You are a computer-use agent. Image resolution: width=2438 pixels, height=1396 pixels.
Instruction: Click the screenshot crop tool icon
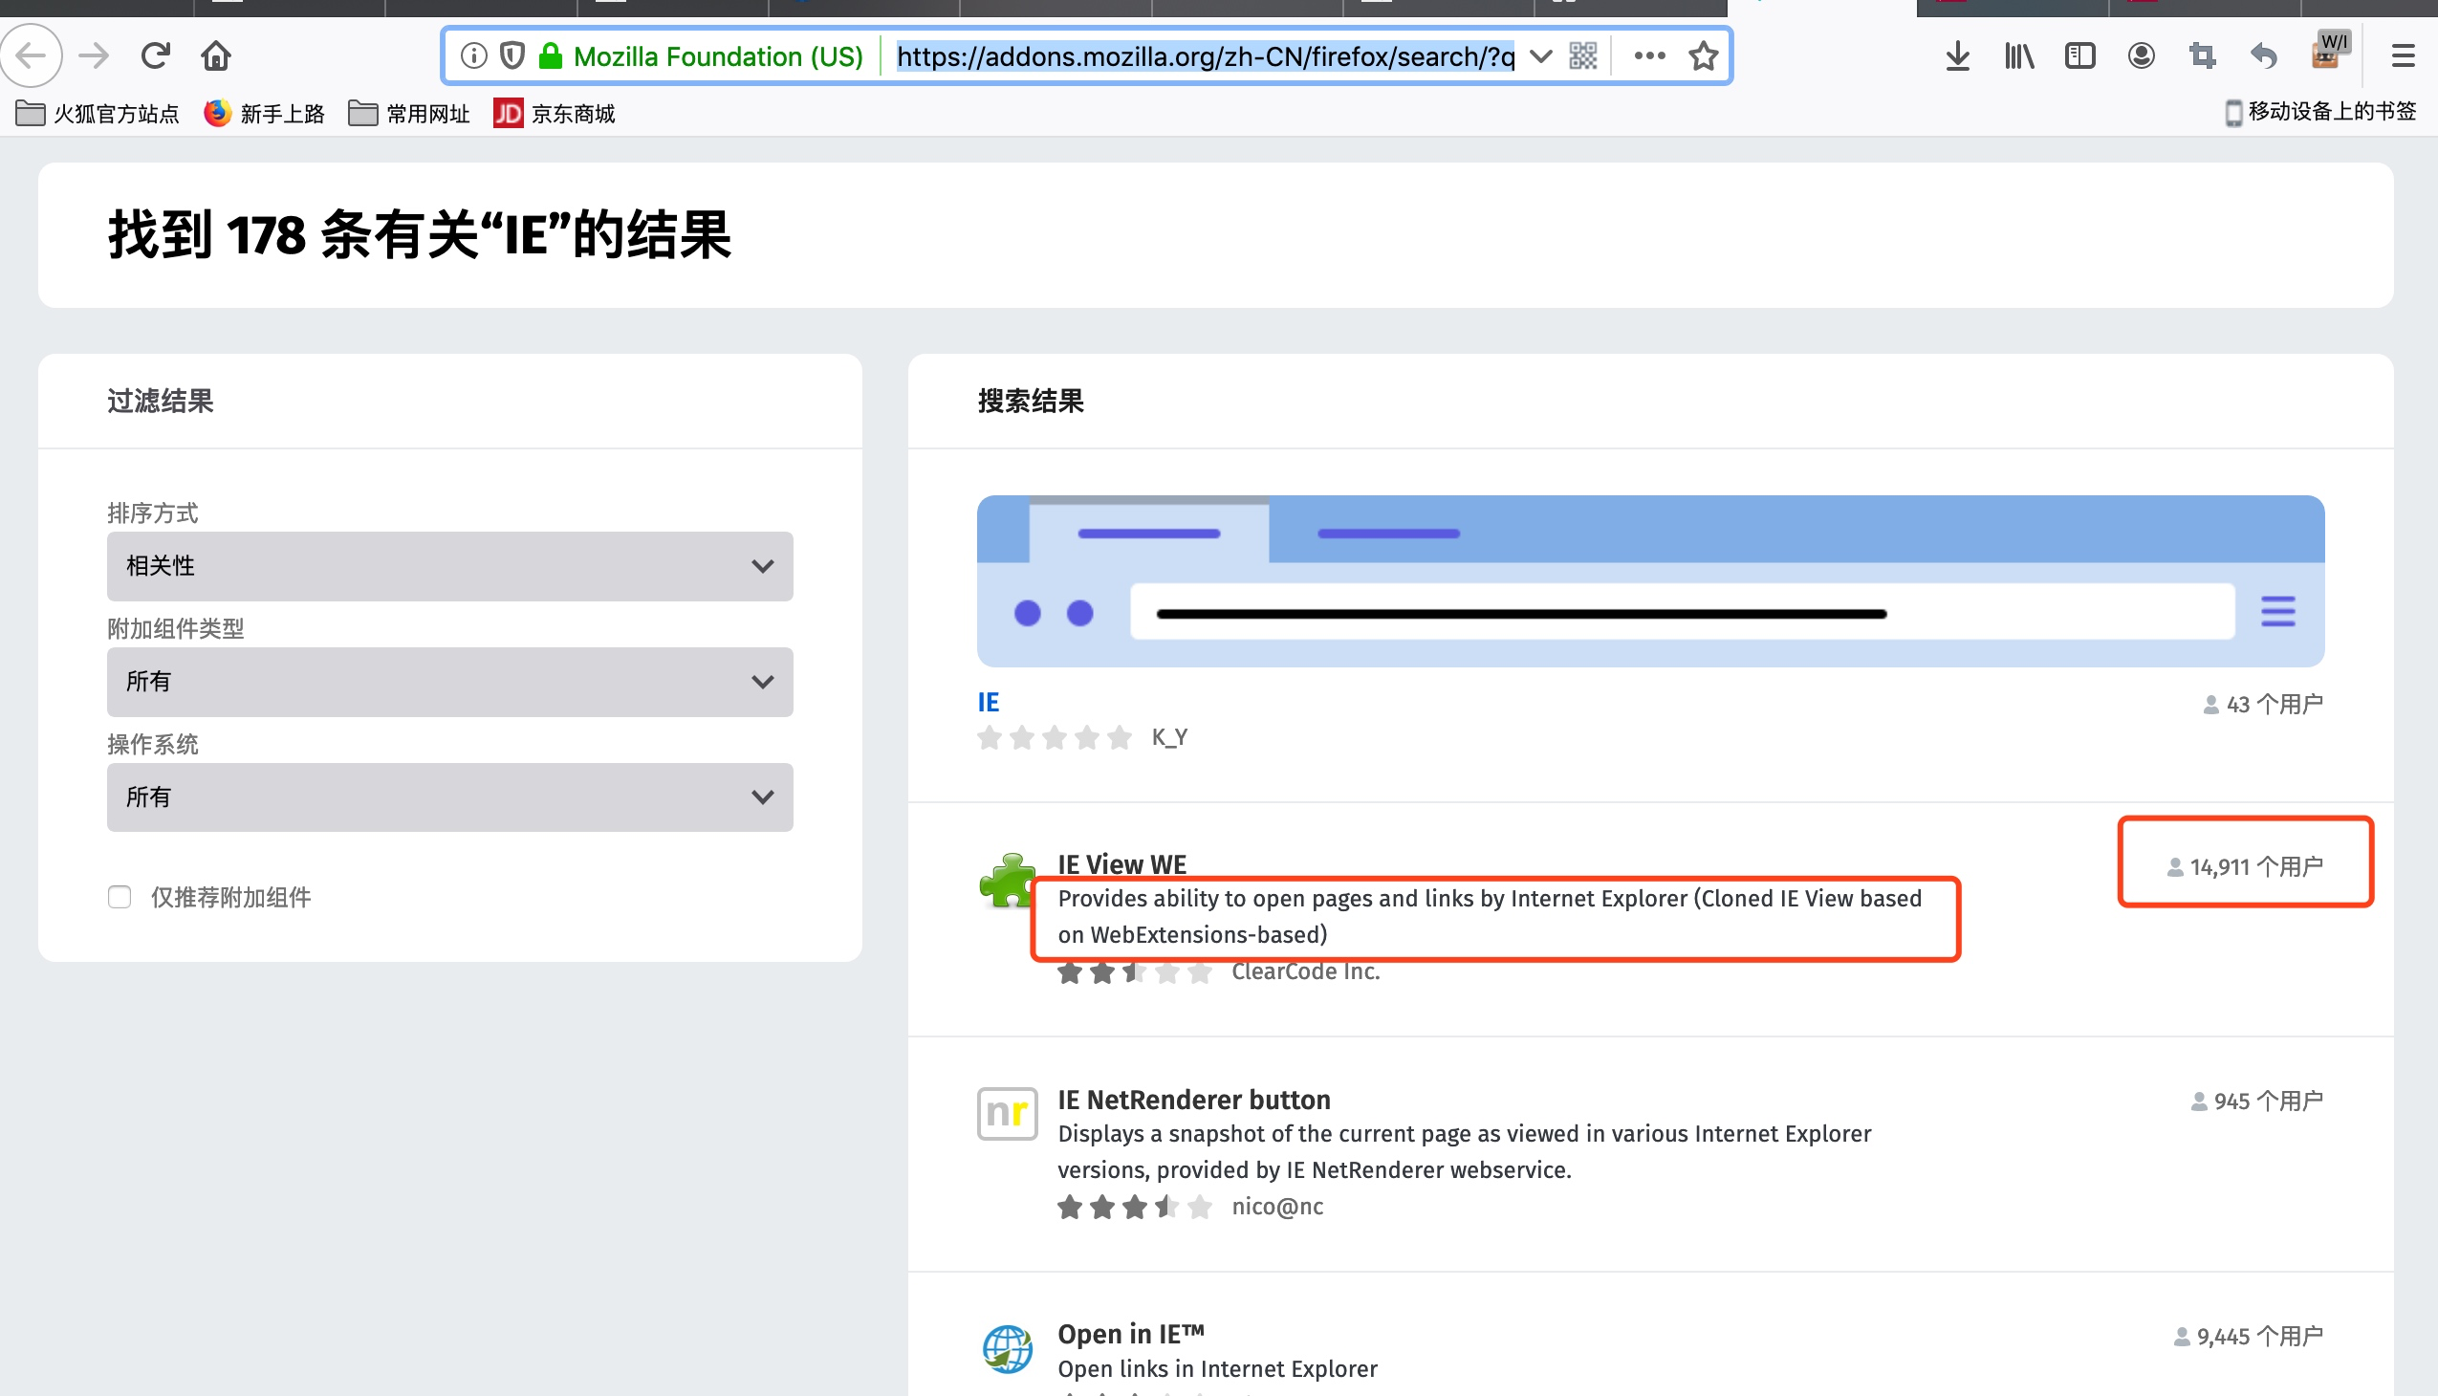pos(2203,55)
